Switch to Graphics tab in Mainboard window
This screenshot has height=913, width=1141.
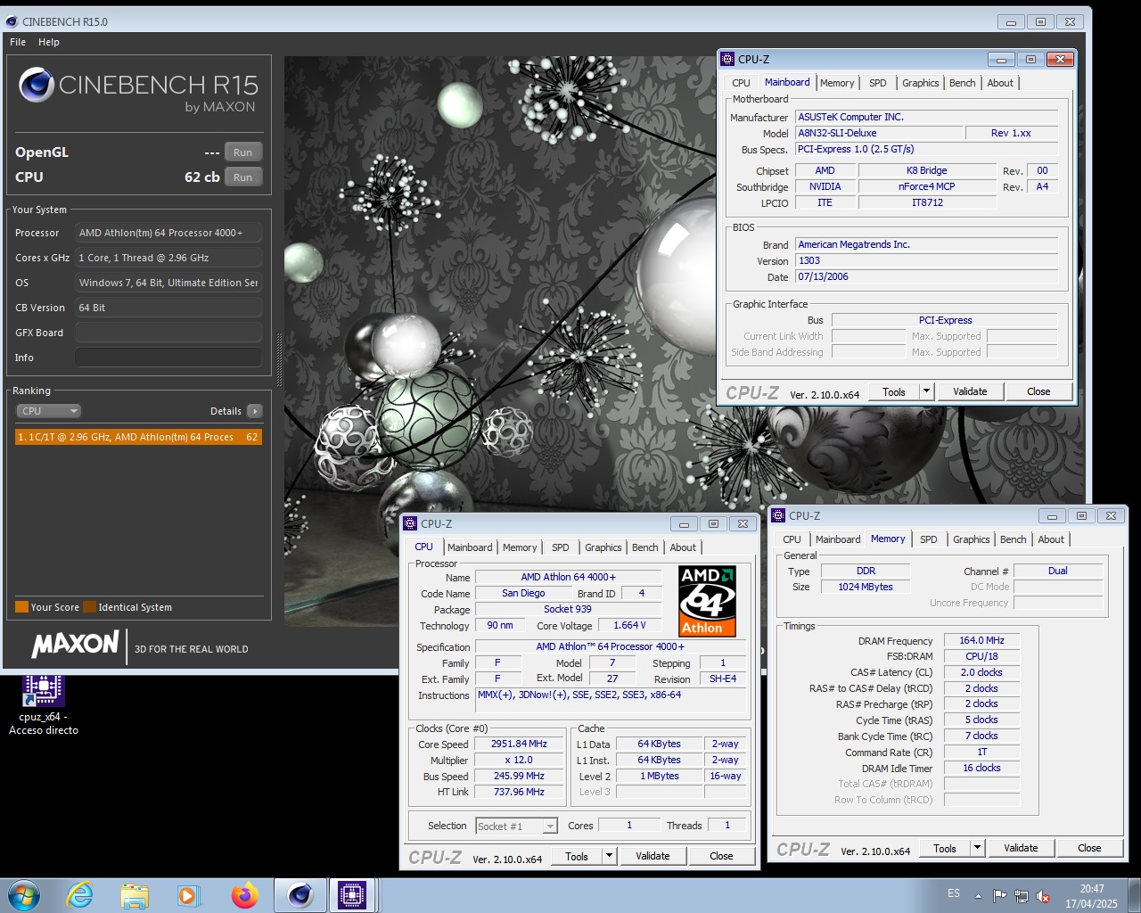coord(920,83)
